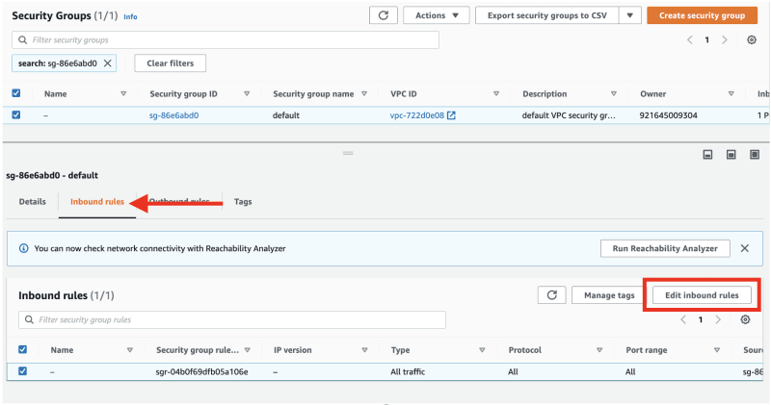Viewport: 771px width, 405px height.
Task: Click the split panel resize handle
Action: point(348,153)
